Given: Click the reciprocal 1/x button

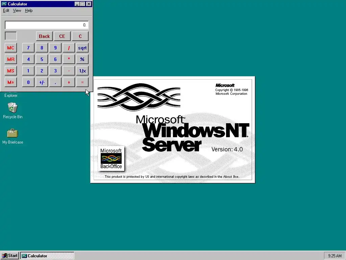Looking at the screenshot, I should pyautogui.click(x=82, y=71).
